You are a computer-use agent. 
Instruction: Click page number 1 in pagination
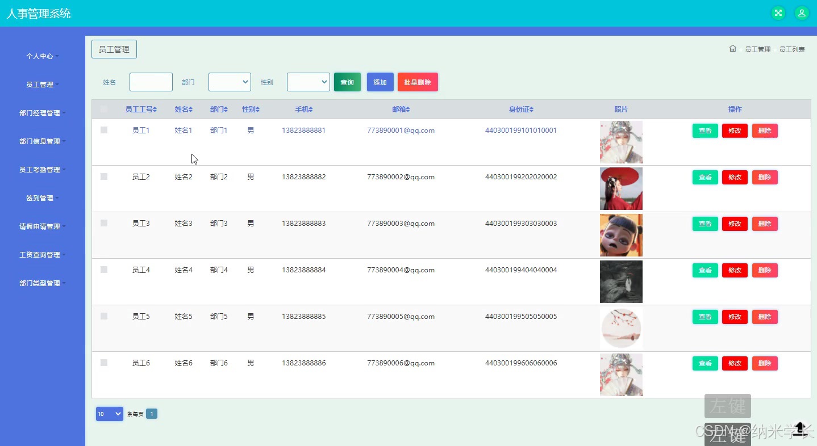(152, 414)
